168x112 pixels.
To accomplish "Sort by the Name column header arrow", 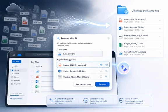I will click(x=42, y=67).
